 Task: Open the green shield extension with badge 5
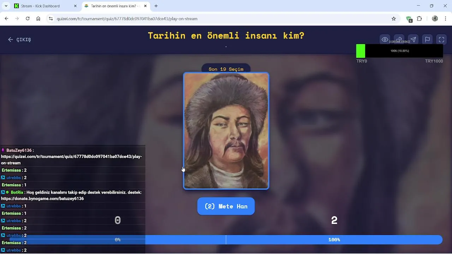click(409, 19)
